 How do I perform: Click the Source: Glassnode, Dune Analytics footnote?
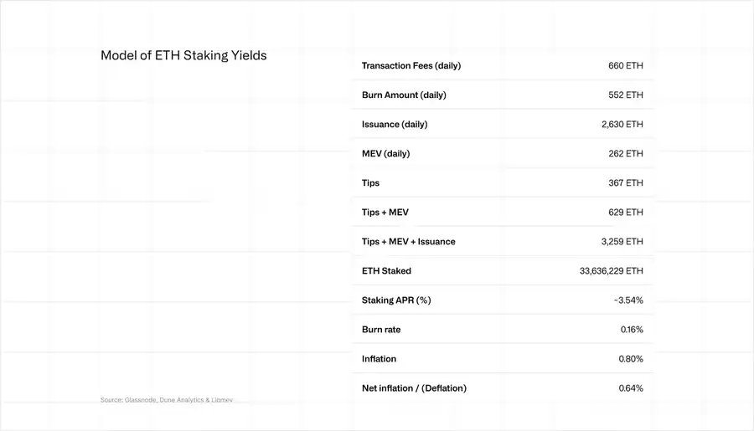pos(166,400)
